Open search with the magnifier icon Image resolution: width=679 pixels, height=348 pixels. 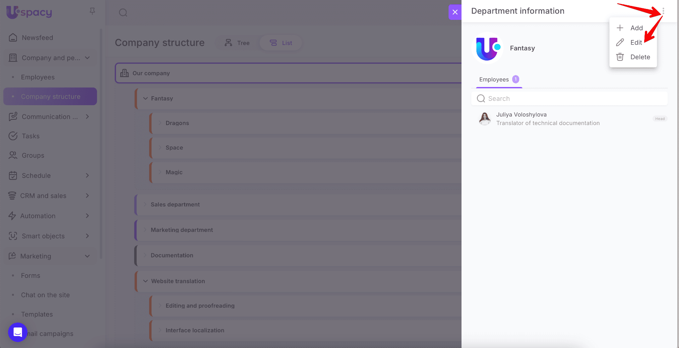123,13
